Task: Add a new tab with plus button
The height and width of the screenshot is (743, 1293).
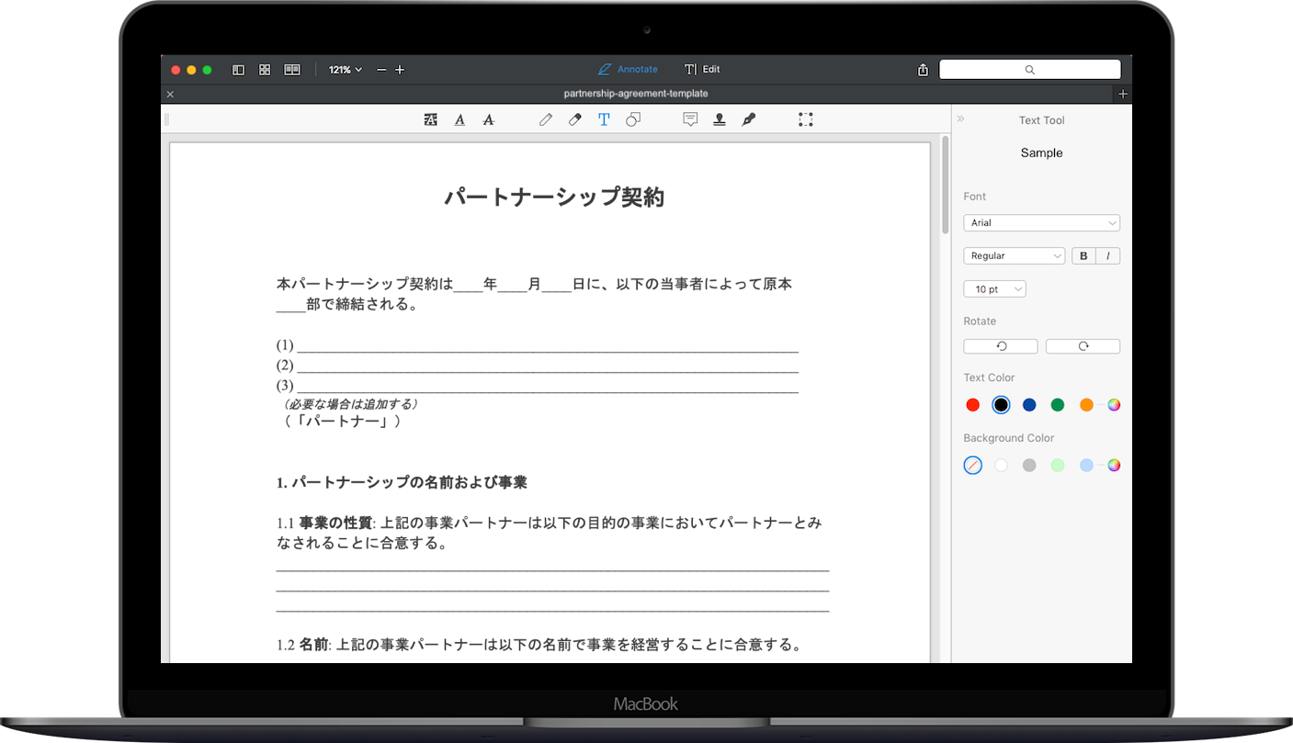Action: 1123,94
